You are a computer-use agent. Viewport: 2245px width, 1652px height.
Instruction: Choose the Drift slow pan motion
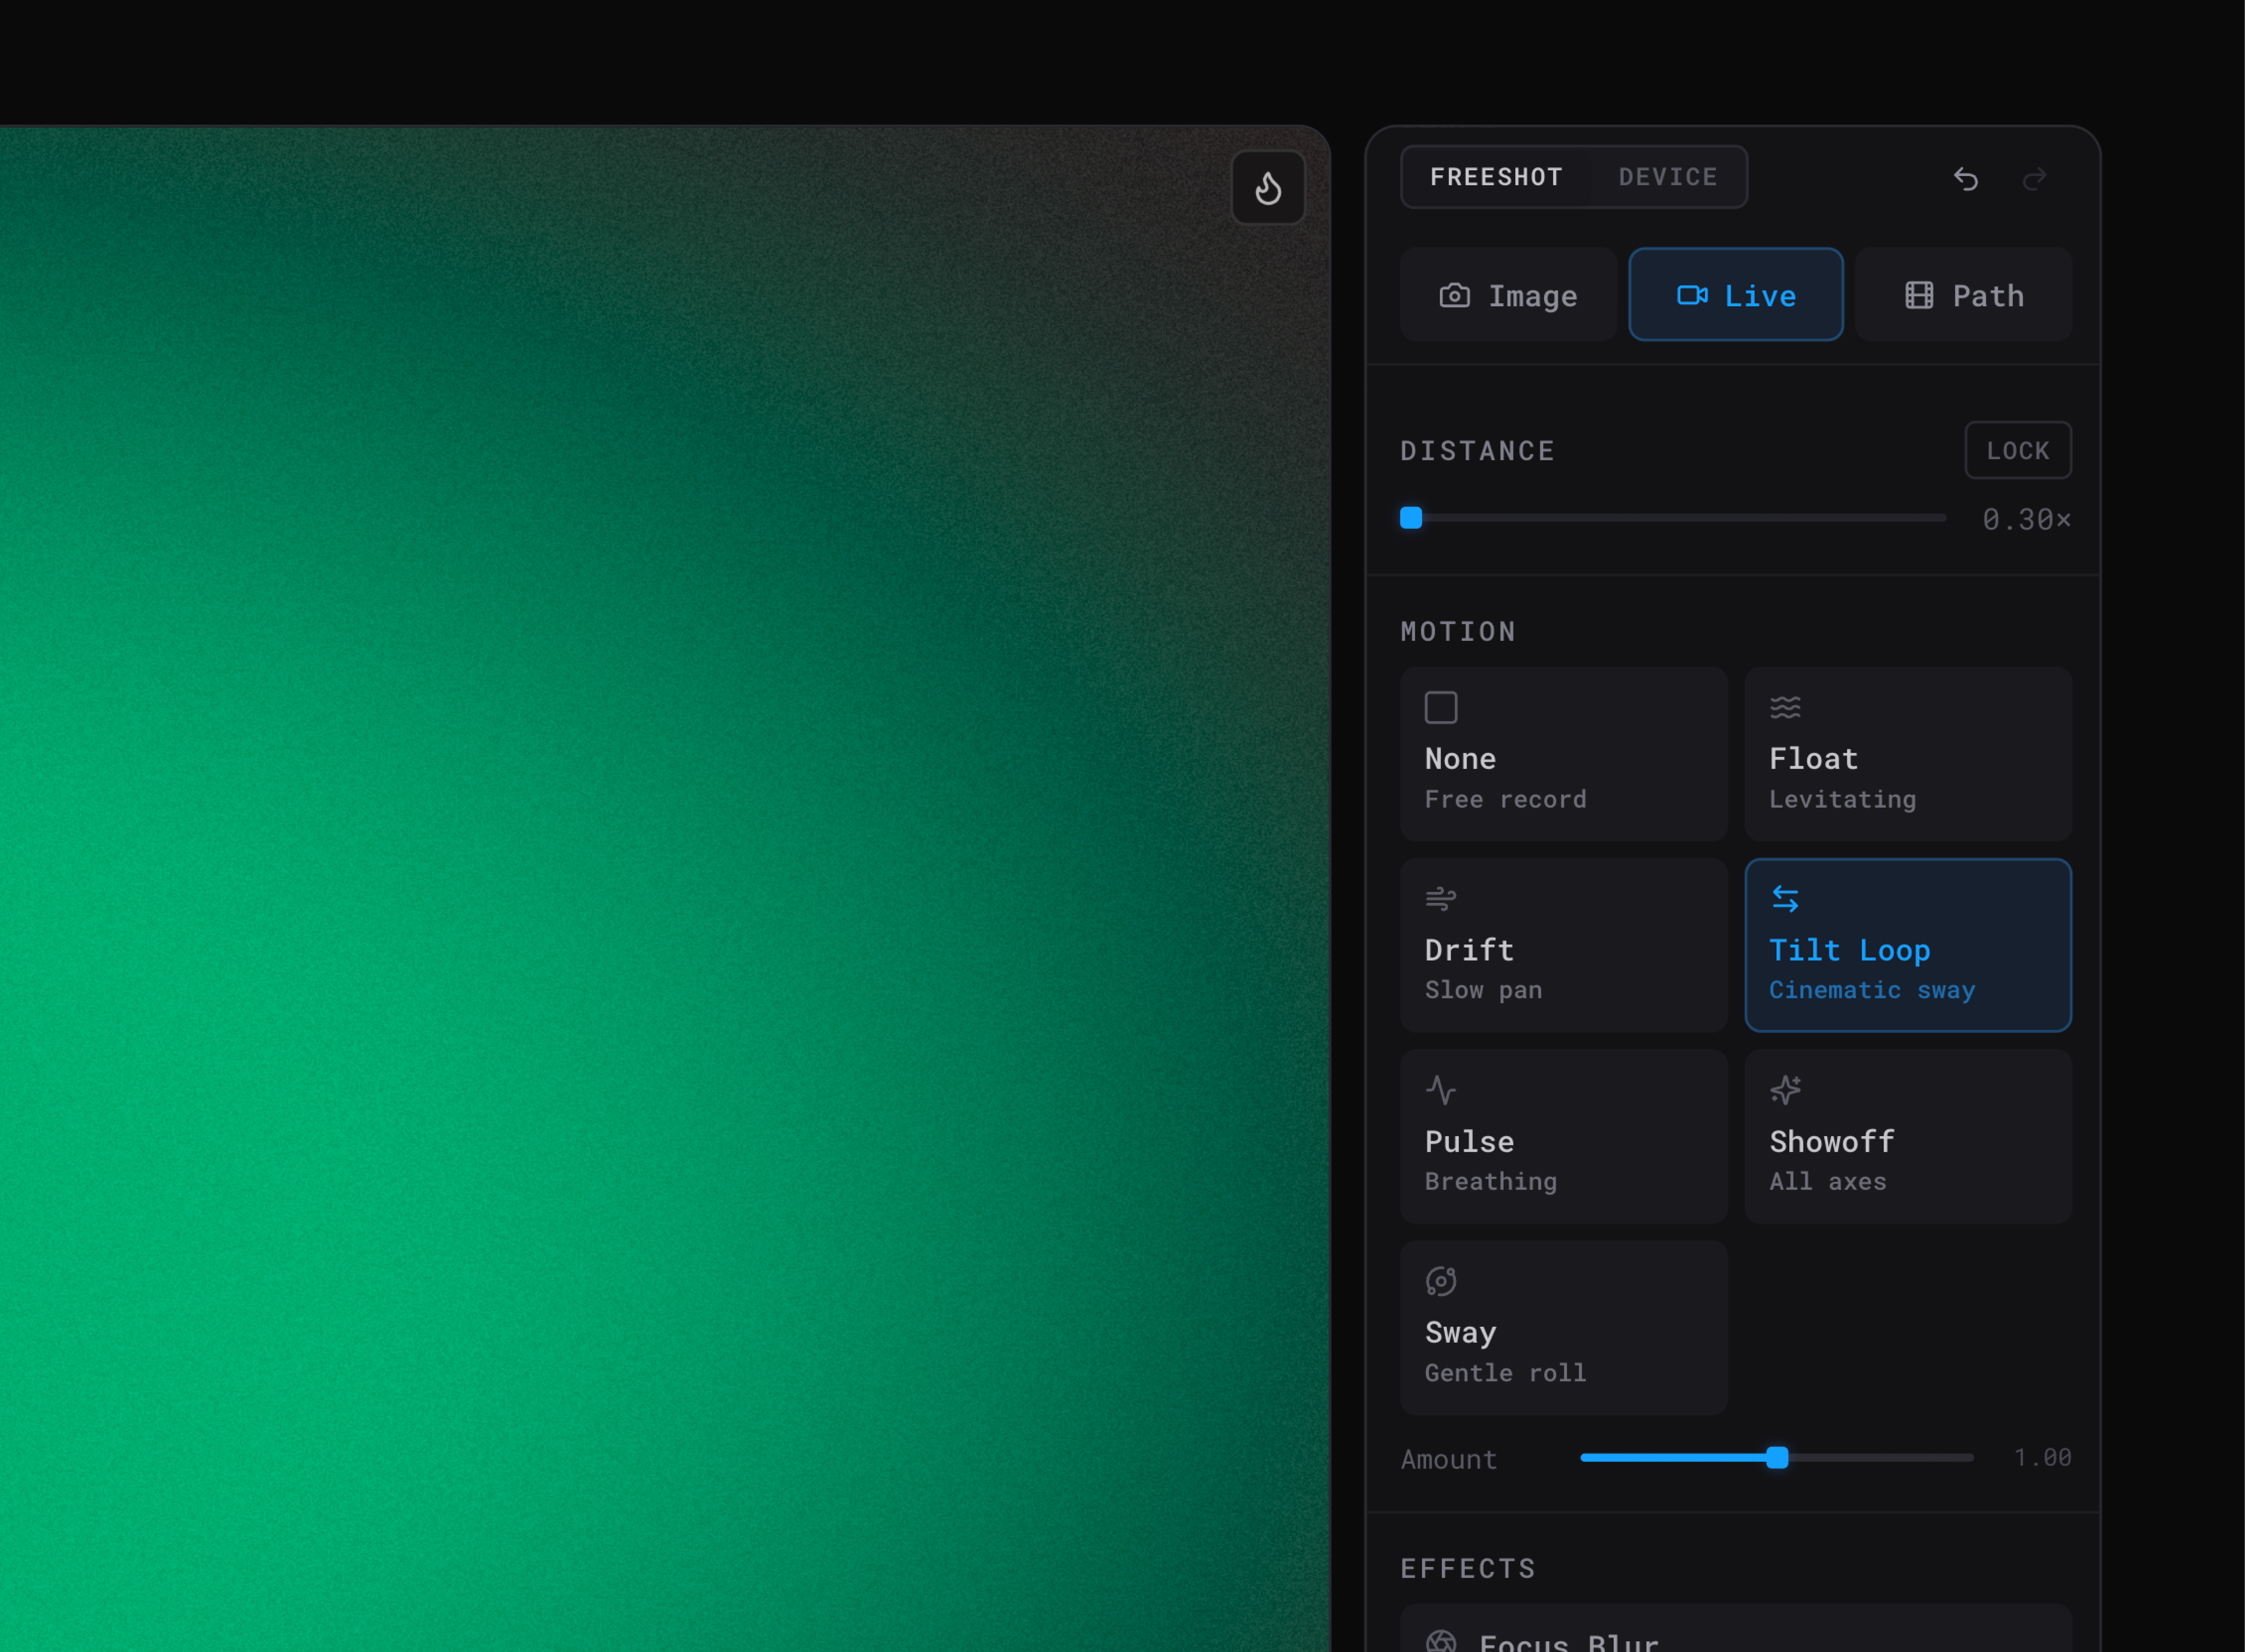pos(1564,945)
